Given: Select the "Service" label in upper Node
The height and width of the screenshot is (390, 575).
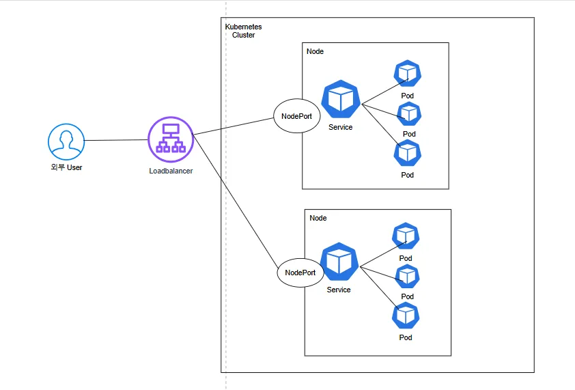Looking at the screenshot, I should point(340,127).
